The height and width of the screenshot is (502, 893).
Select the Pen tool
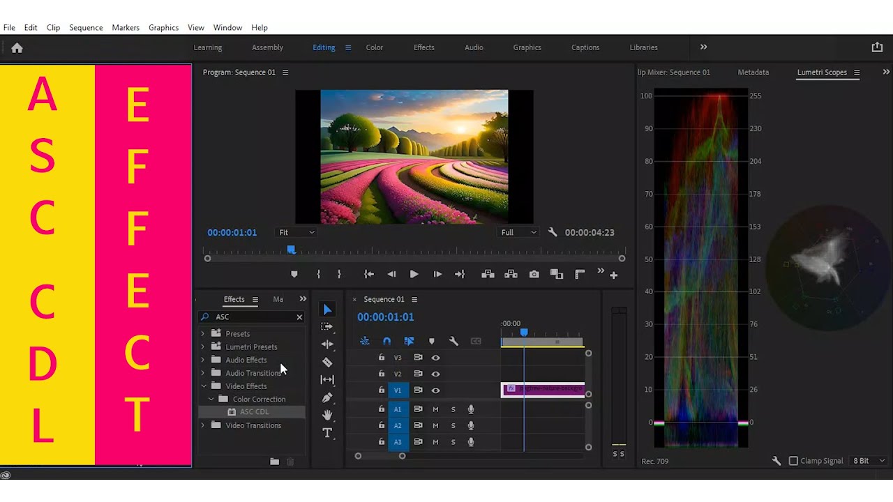(x=327, y=397)
